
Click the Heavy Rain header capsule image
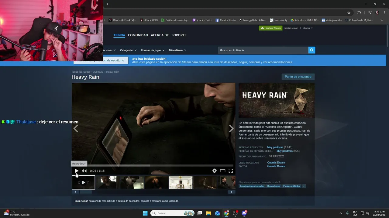click(277, 101)
